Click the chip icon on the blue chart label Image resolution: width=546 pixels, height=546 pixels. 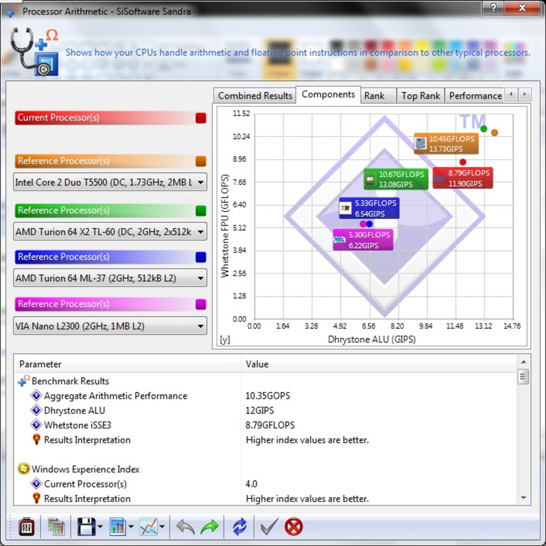345,208
